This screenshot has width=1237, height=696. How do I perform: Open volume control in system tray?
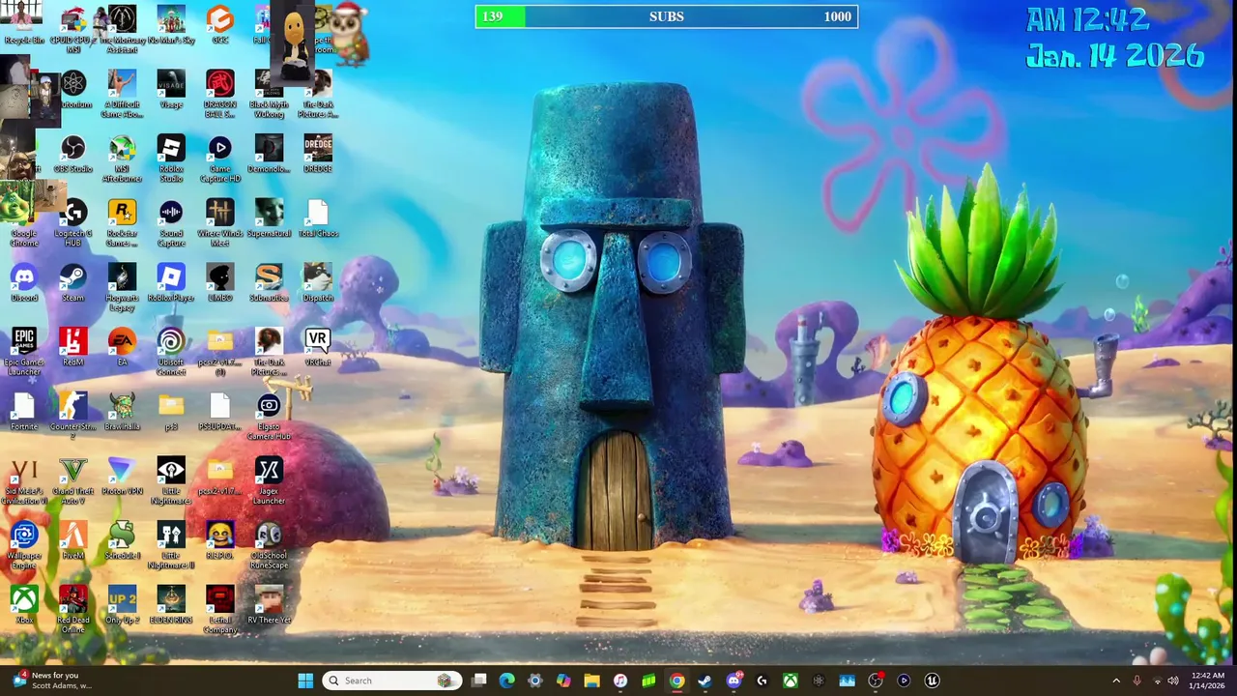(1172, 681)
